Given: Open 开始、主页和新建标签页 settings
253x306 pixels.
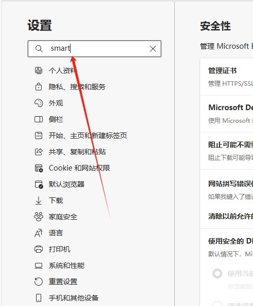Looking at the screenshot, I should point(88,135).
